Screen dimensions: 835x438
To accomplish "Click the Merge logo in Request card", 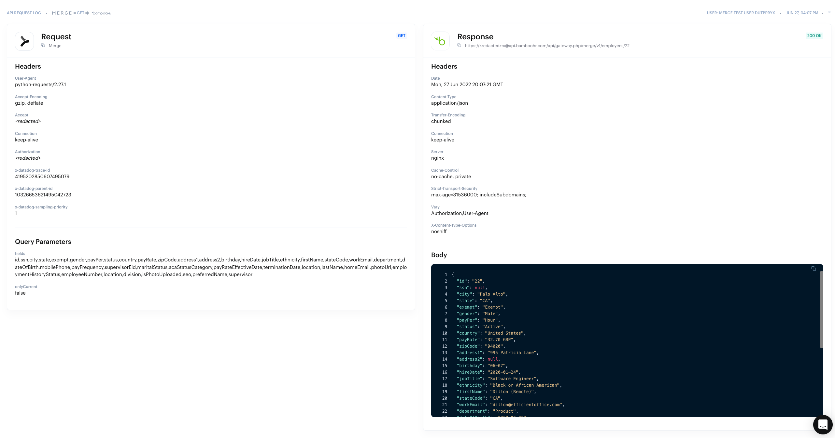I will click(x=24, y=41).
